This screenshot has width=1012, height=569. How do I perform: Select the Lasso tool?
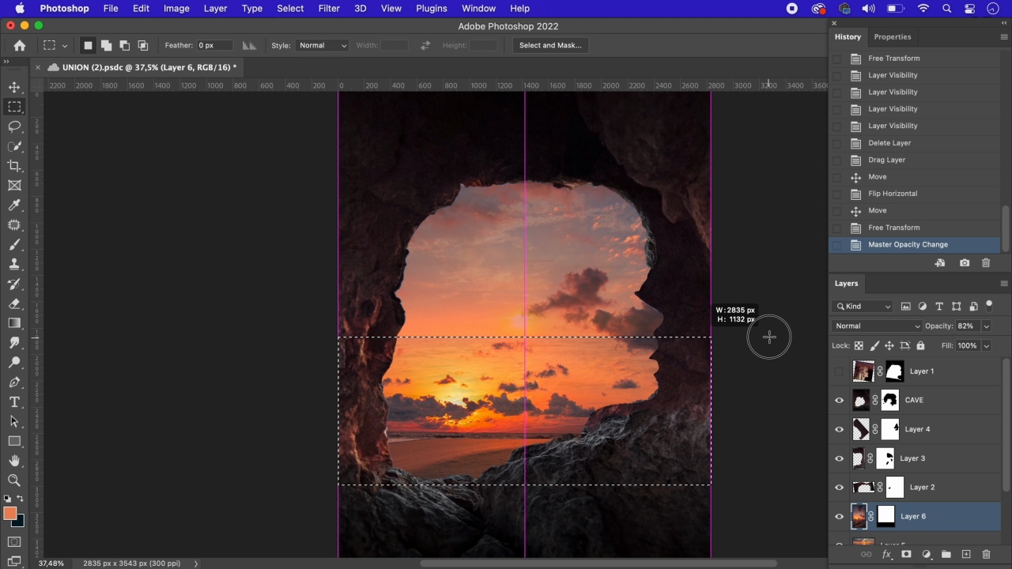pyautogui.click(x=14, y=126)
